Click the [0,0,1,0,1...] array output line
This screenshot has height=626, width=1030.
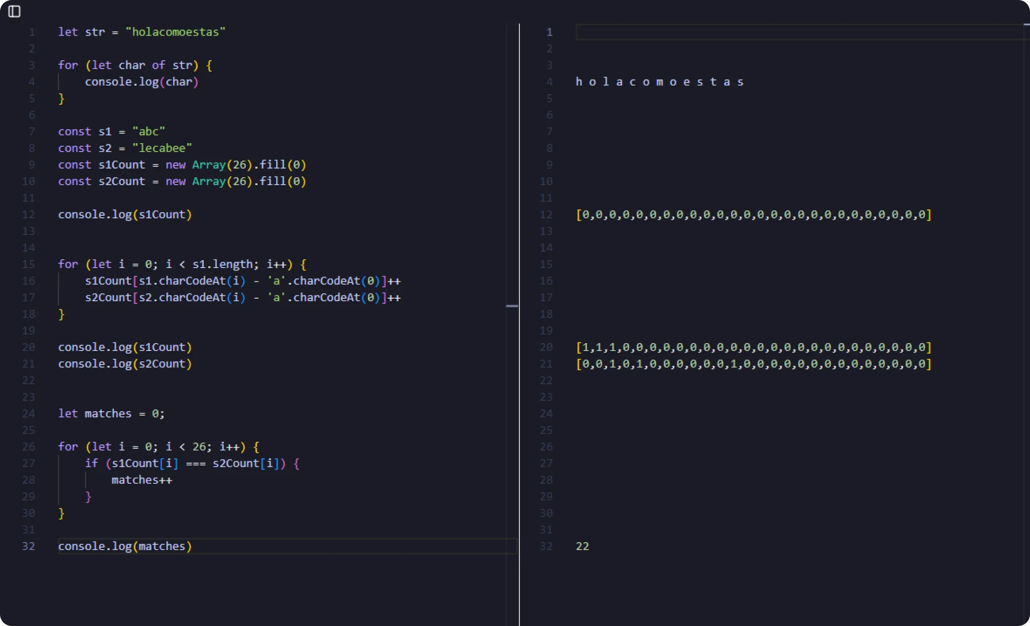(x=753, y=364)
